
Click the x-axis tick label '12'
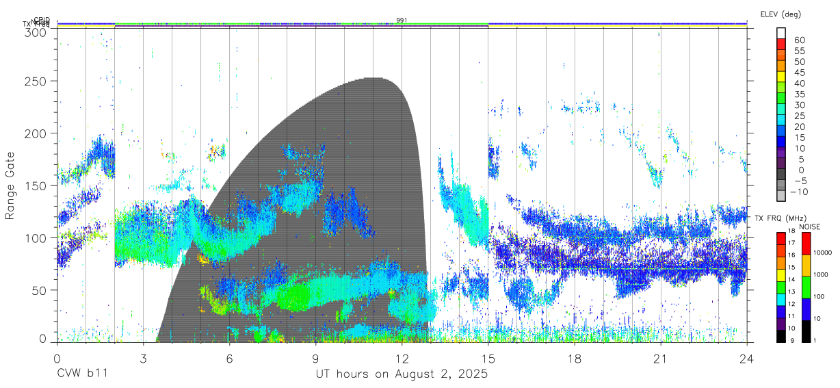coord(402,358)
